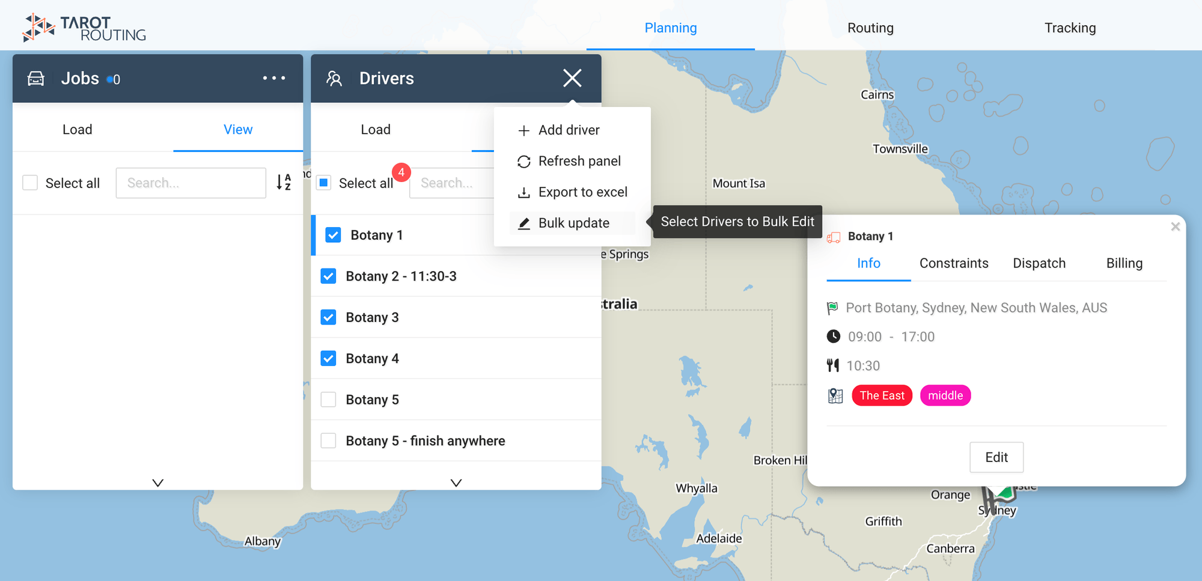This screenshot has height=581, width=1202.
Task: Click the fork and knife break icon
Action: click(833, 365)
